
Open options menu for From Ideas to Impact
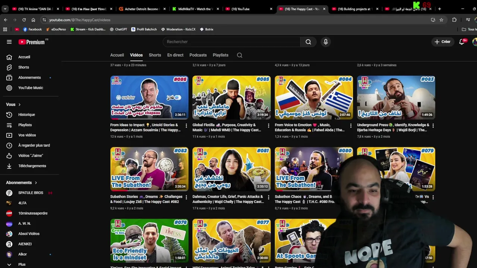point(186,125)
